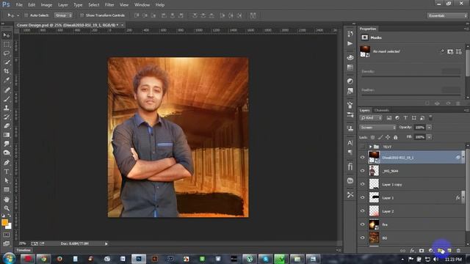The height and width of the screenshot is (264, 470).
Task: Select the Lasso tool
Action: coord(7,54)
